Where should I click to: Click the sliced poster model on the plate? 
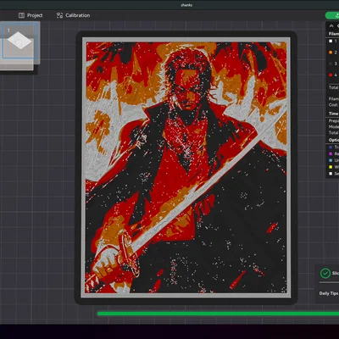pos(186,168)
